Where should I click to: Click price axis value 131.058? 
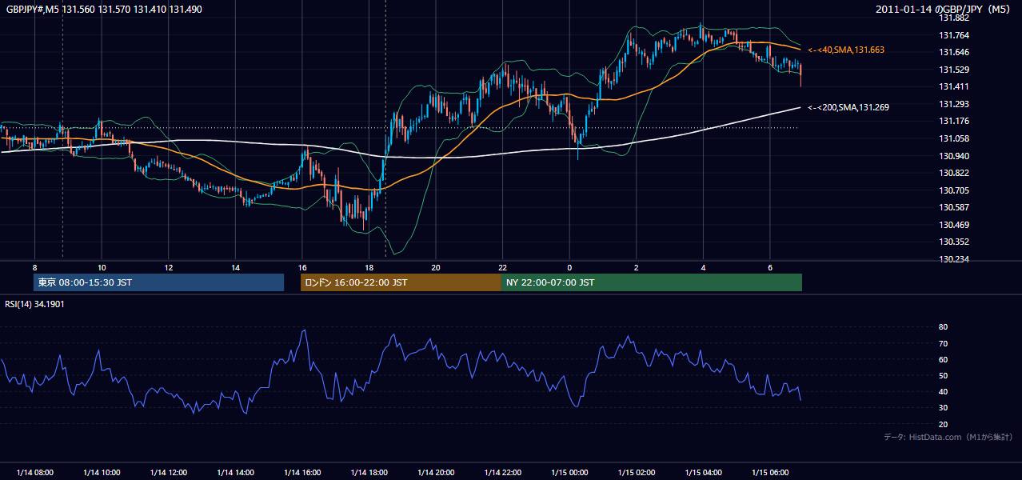tap(953, 139)
